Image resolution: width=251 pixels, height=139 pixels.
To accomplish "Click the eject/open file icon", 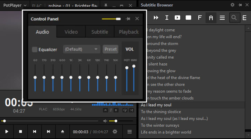I will coord(63,132).
